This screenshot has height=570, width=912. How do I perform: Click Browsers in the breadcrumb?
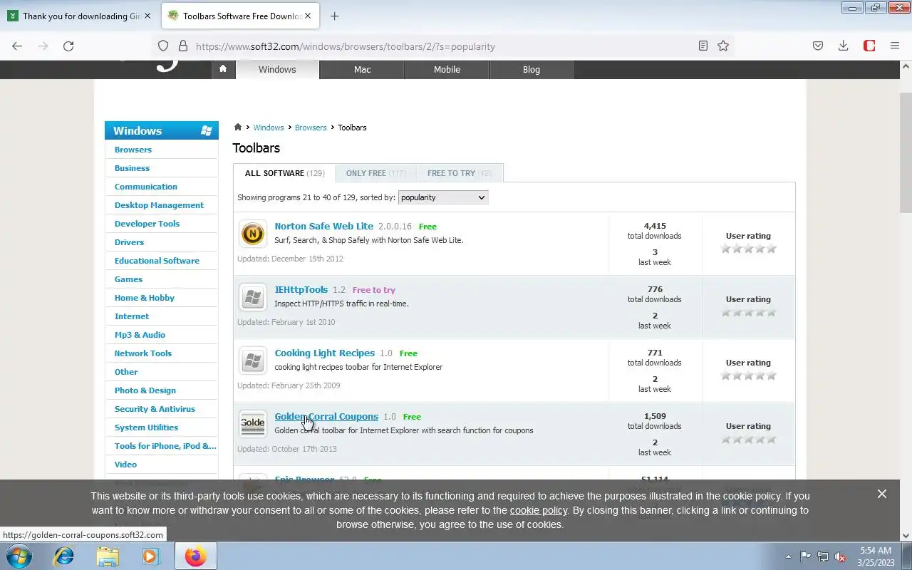click(x=311, y=128)
